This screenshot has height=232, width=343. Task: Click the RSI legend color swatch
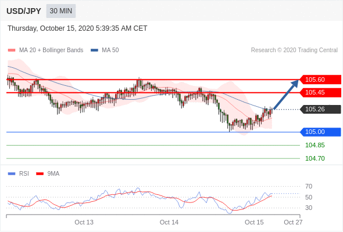tap(12, 174)
